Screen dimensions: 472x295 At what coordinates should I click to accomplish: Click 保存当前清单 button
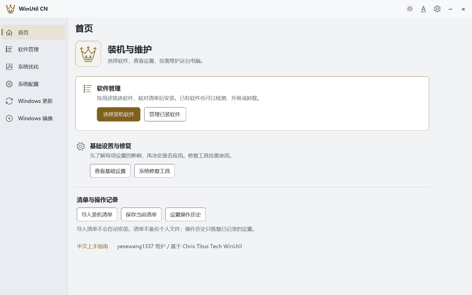click(141, 214)
